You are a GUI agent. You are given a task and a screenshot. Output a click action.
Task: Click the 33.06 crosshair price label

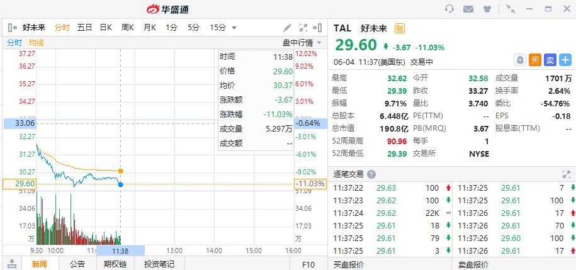pos(20,123)
